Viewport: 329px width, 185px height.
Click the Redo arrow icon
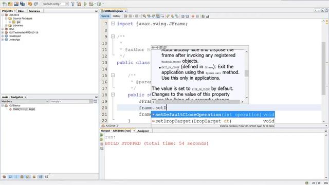(x=36, y=4)
